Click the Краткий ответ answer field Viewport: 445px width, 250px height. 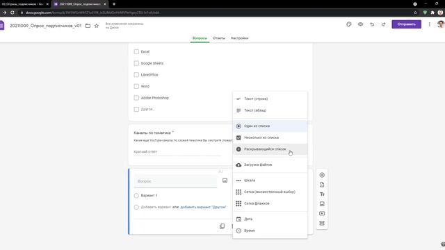point(177,152)
